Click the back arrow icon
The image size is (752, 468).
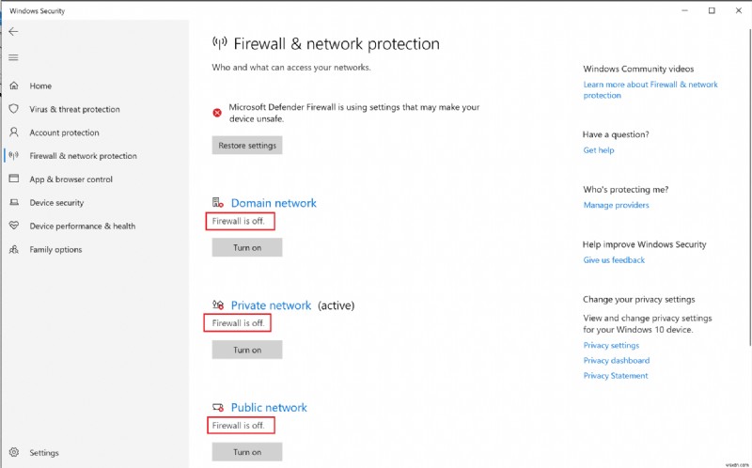click(x=13, y=31)
